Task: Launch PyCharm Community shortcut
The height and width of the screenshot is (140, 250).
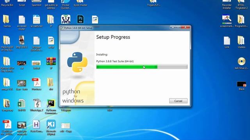Action: 51,107
